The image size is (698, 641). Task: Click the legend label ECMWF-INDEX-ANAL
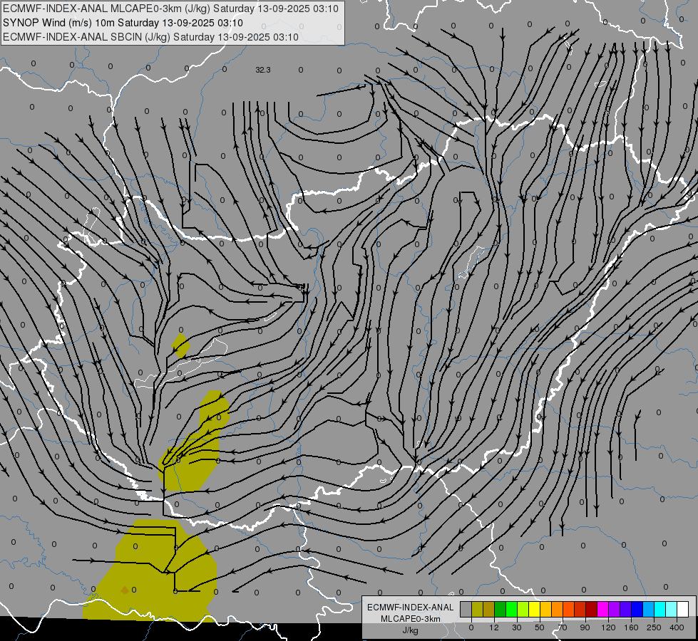tap(411, 608)
